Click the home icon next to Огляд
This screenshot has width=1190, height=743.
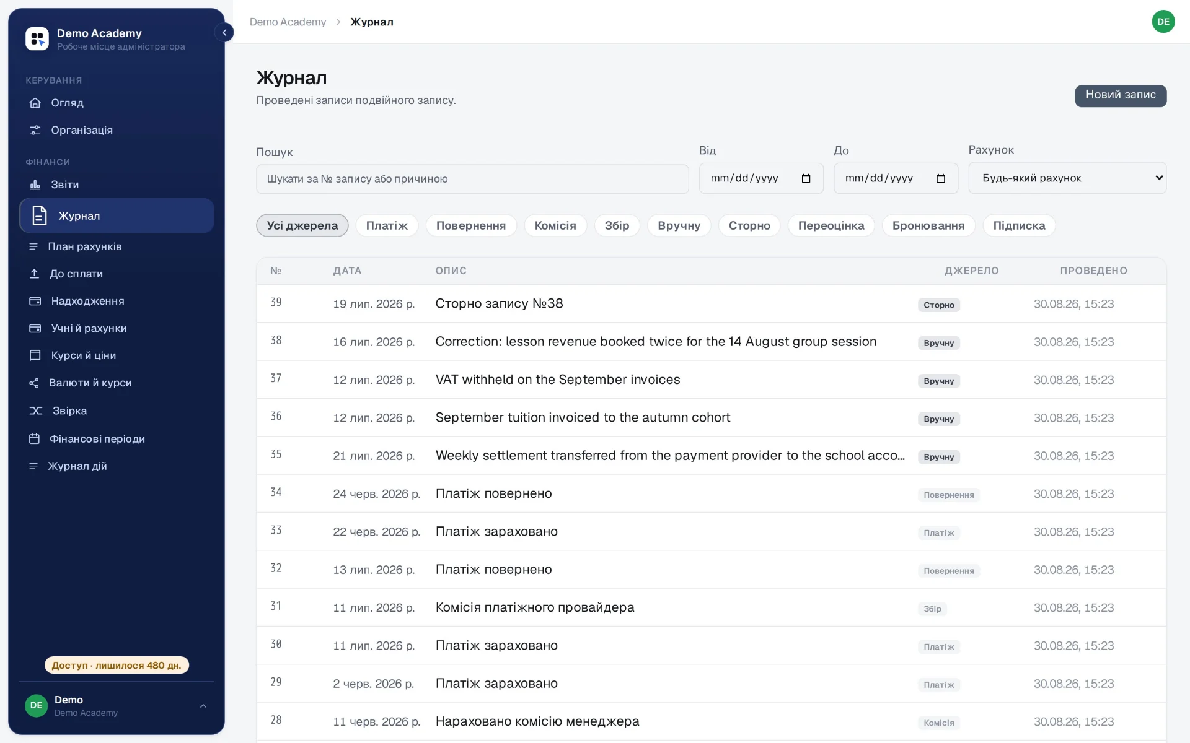[35, 103]
